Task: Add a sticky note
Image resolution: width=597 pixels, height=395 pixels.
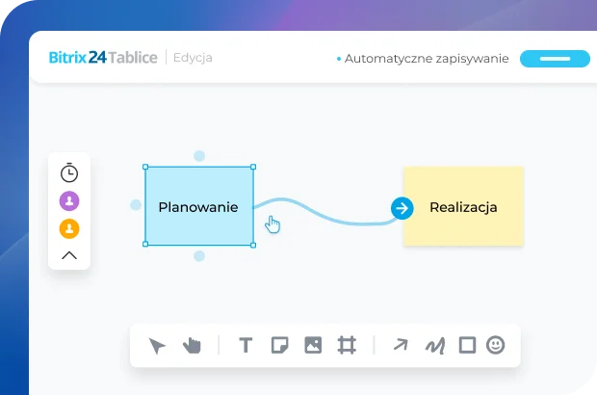Action: point(279,345)
